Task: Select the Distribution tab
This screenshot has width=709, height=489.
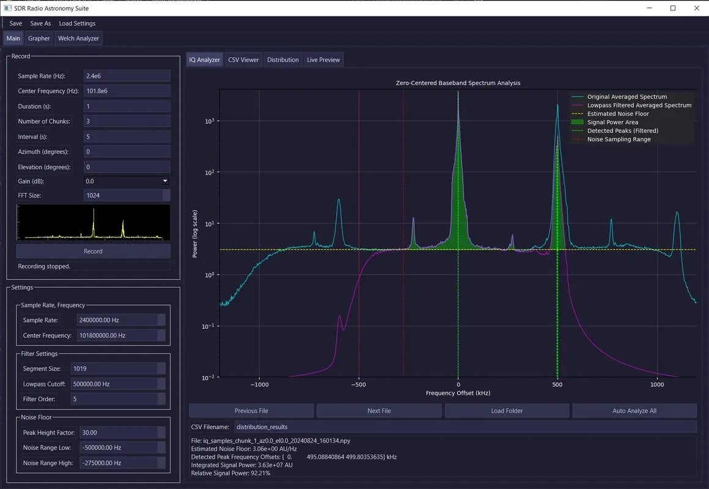Action: [x=282, y=60]
